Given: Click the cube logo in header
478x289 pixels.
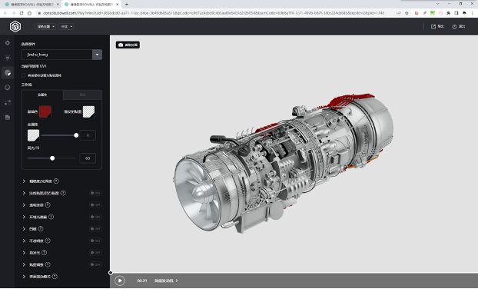Looking at the screenshot, I should pos(15,27).
